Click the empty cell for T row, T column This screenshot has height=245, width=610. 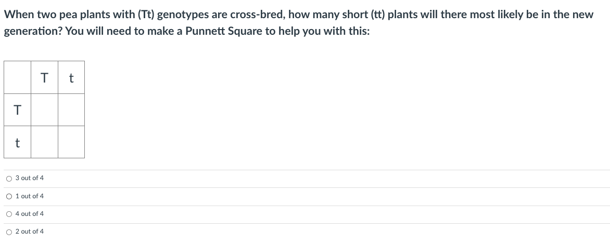pos(44,110)
